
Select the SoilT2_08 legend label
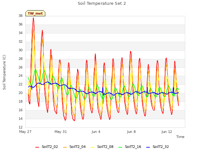tap(105, 147)
